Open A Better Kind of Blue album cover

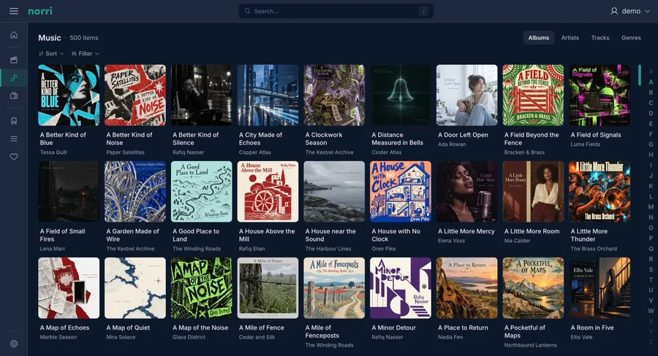(69, 95)
